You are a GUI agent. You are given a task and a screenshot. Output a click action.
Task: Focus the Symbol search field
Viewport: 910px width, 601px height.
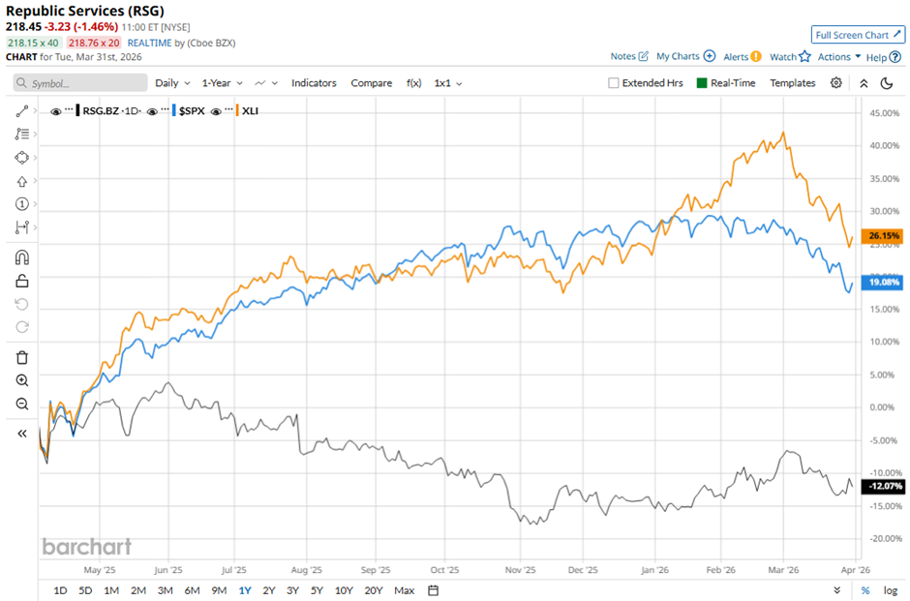pos(80,83)
